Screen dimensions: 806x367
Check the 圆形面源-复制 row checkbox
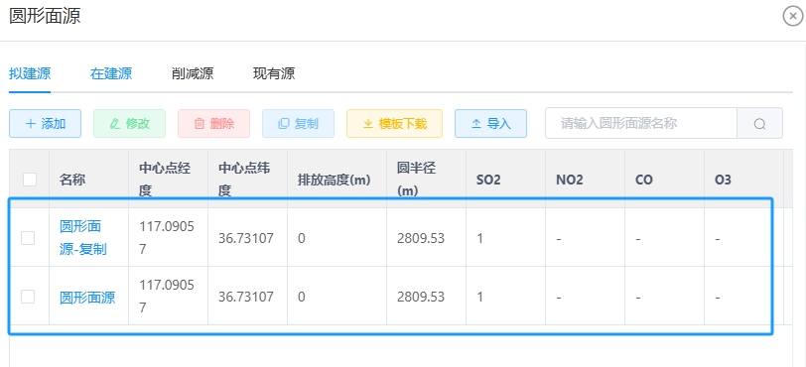point(28,238)
